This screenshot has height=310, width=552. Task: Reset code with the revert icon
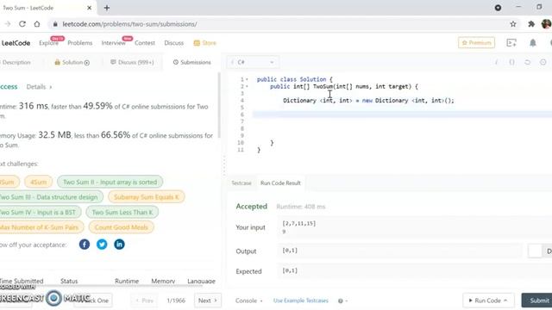click(x=527, y=62)
